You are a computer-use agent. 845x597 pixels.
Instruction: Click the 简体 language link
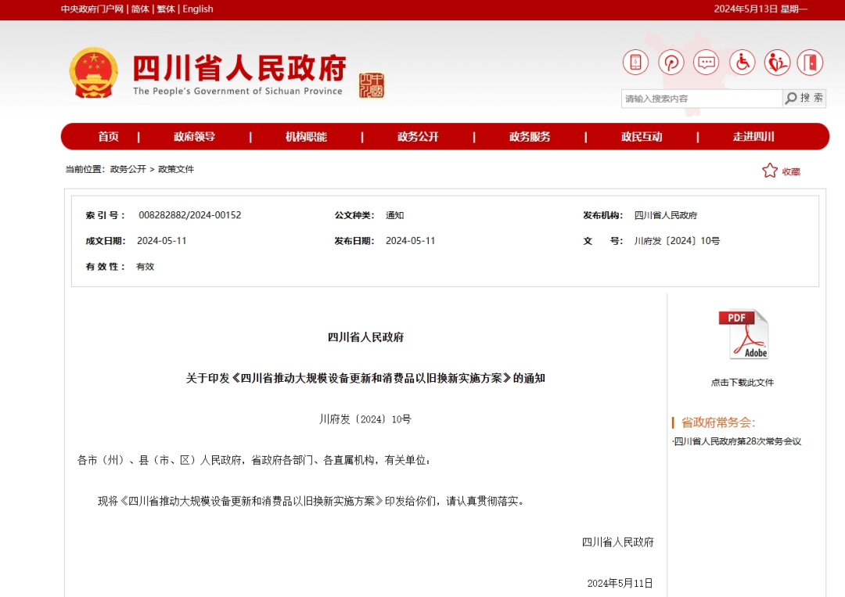tap(139, 9)
